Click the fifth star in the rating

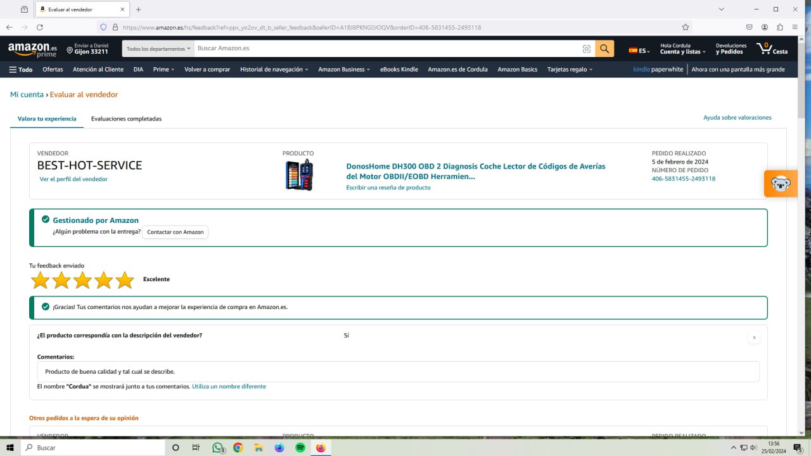pyautogui.click(x=125, y=280)
